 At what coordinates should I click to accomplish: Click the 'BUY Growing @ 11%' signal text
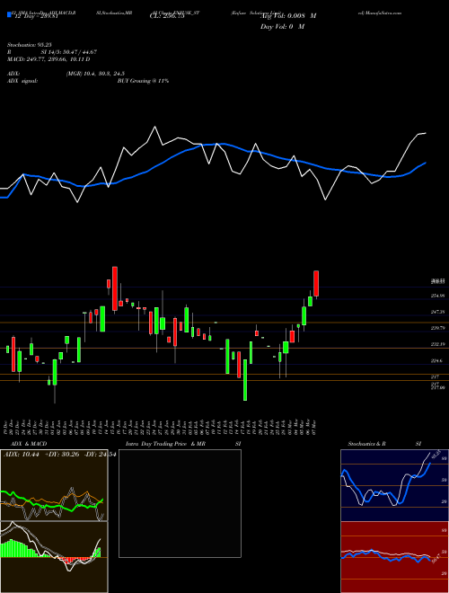pos(143,81)
